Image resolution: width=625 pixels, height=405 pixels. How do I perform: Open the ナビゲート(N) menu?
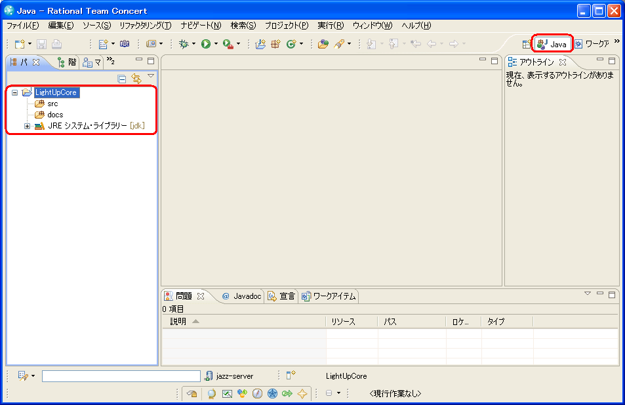point(201,26)
